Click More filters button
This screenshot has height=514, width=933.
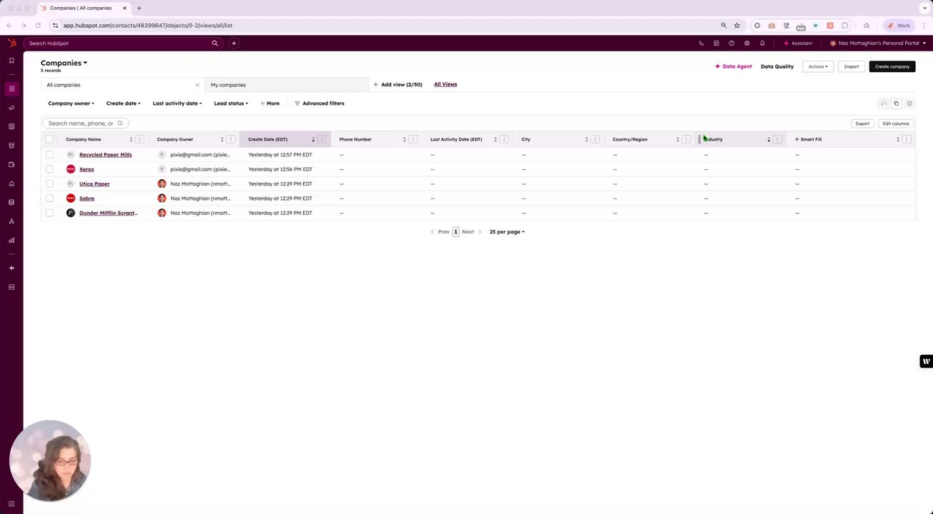point(270,104)
